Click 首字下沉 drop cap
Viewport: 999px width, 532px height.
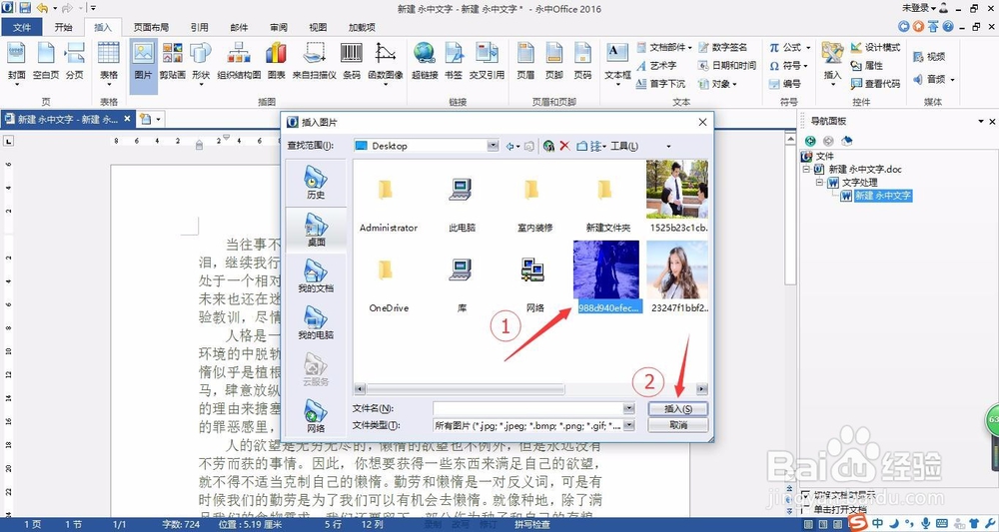click(660, 84)
